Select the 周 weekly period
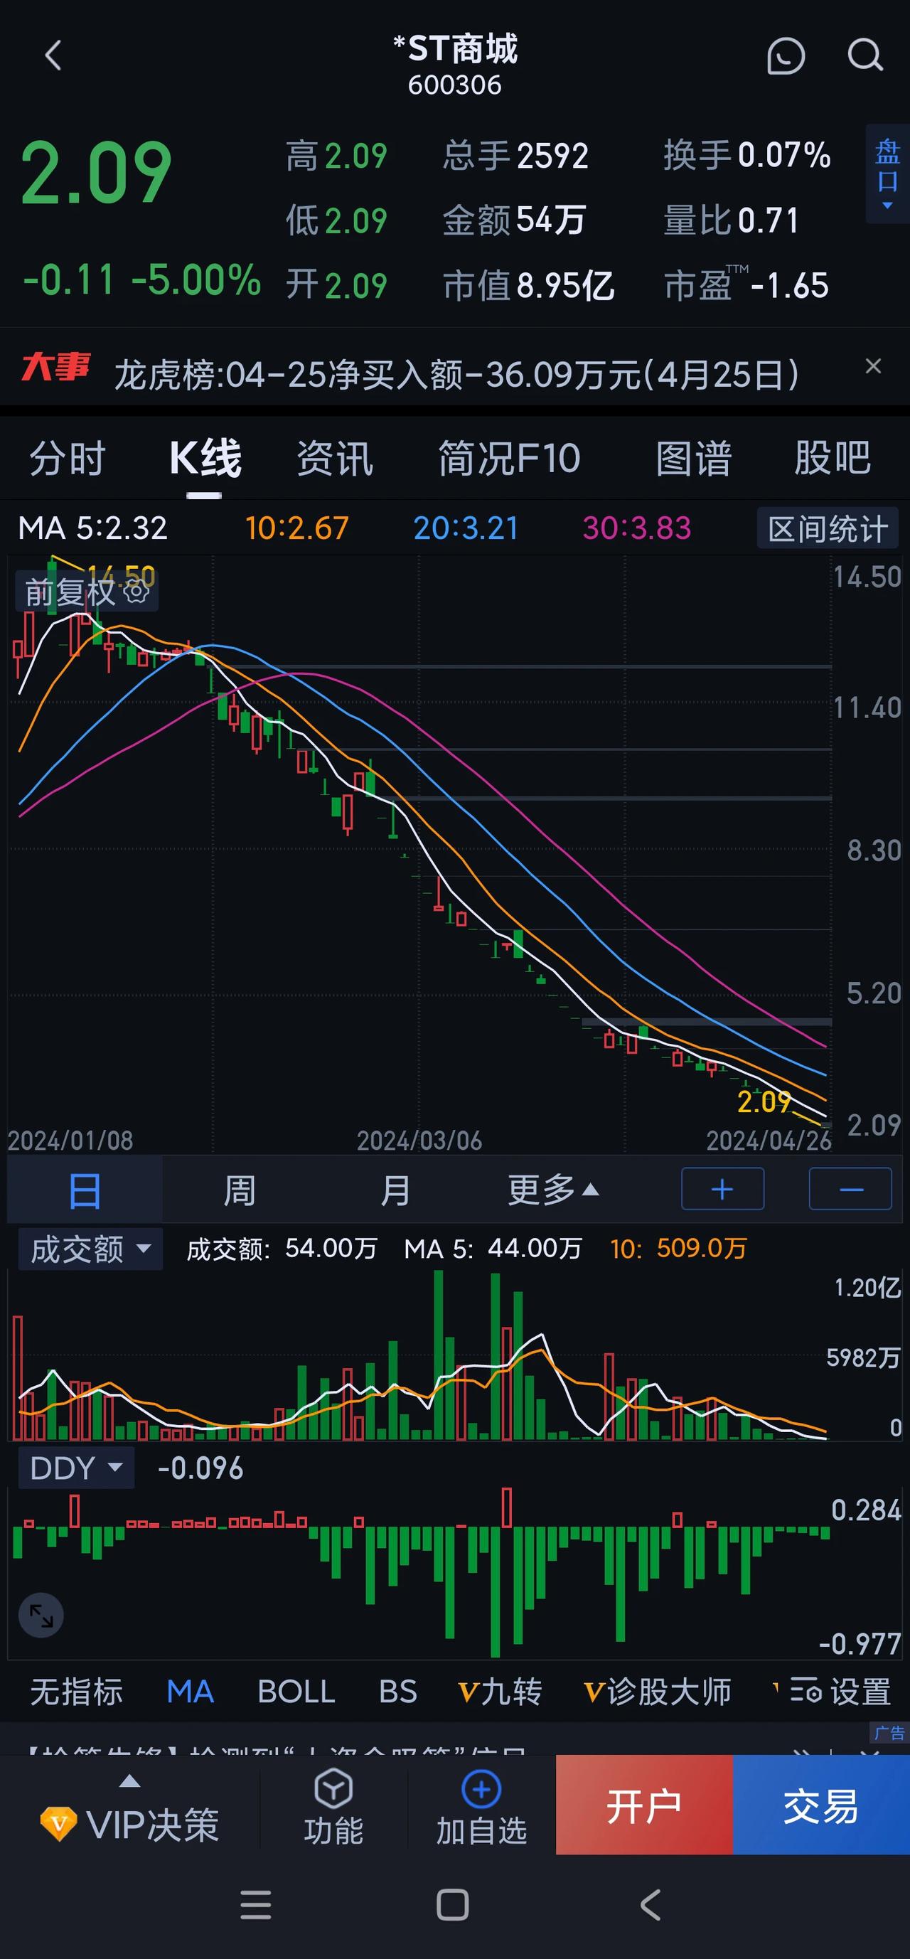 [240, 1190]
